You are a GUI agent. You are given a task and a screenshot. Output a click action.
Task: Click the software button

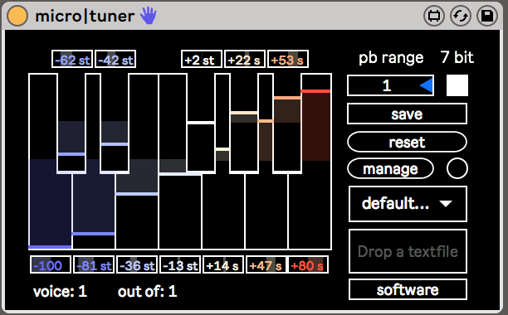tap(408, 289)
